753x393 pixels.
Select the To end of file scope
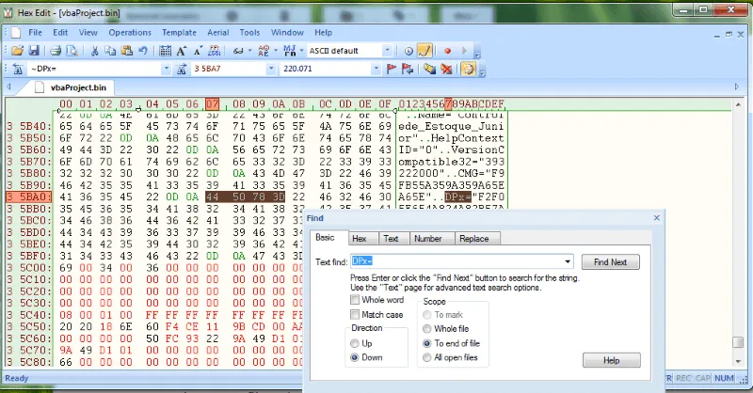click(x=427, y=343)
